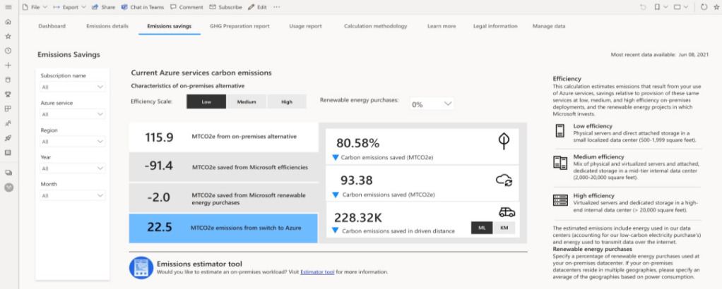Switch driven distance unit to KM
Viewport: 722px width, 289px height.
tap(504, 228)
